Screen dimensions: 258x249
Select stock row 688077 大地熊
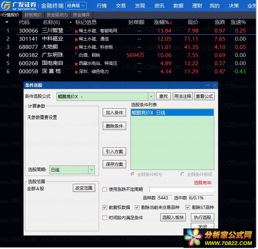tap(128, 47)
